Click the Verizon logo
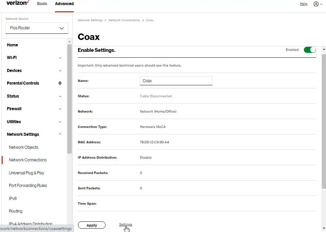Viewport: 326px width, 232px height. tap(17, 3)
